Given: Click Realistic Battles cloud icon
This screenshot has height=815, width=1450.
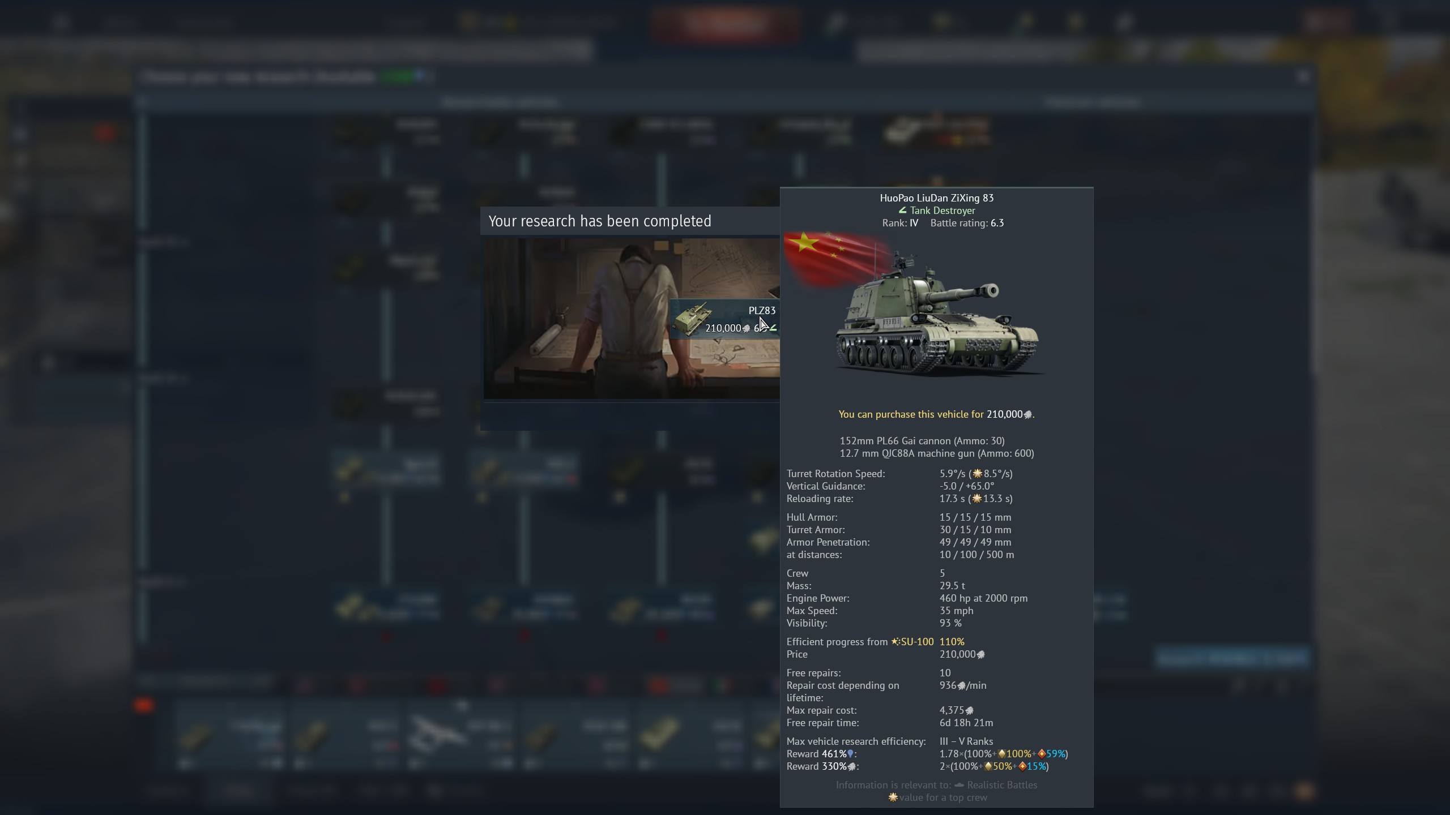Looking at the screenshot, I should (959, 785).
